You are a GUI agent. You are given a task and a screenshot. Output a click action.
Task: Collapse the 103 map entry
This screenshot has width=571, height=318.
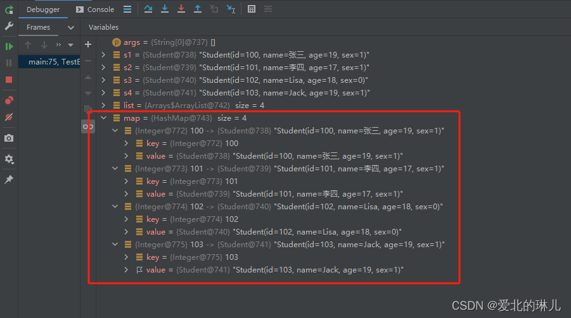115,245
